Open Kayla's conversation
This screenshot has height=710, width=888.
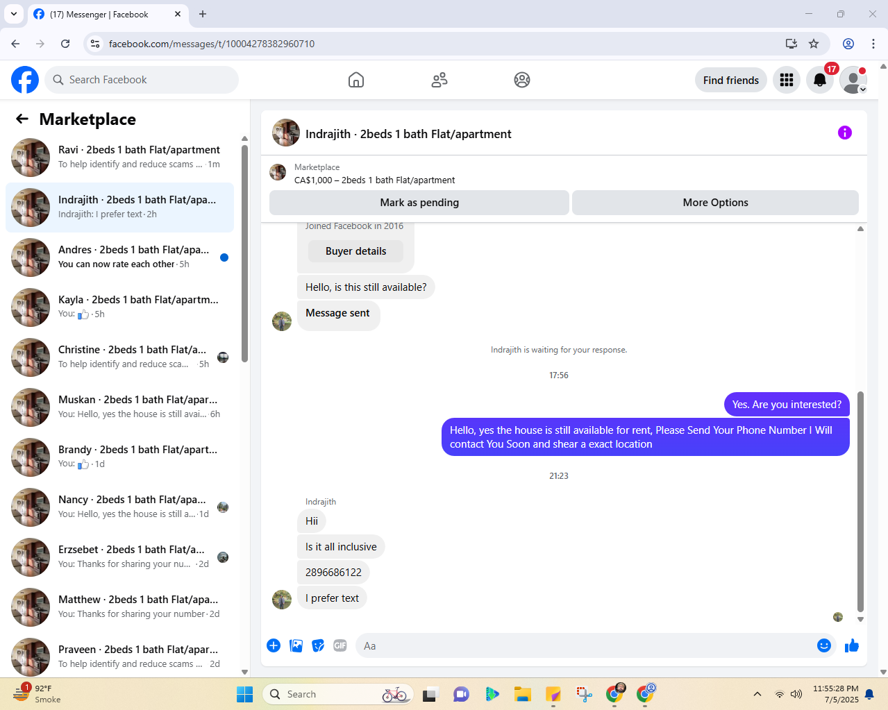(x=119, y=307)
